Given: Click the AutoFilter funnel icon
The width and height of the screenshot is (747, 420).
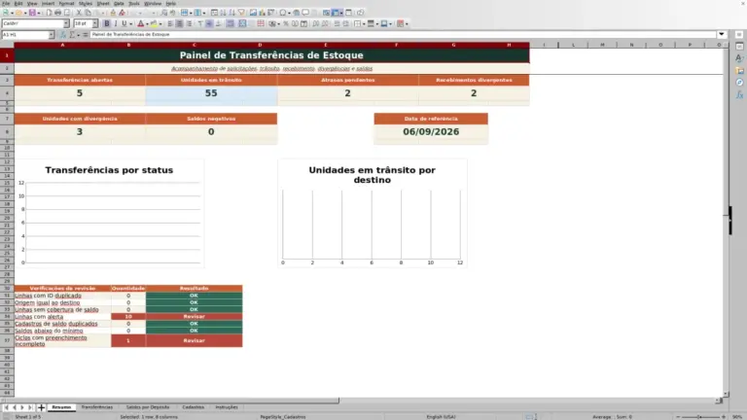Looking at the screenshot, I should click(241, 13).
